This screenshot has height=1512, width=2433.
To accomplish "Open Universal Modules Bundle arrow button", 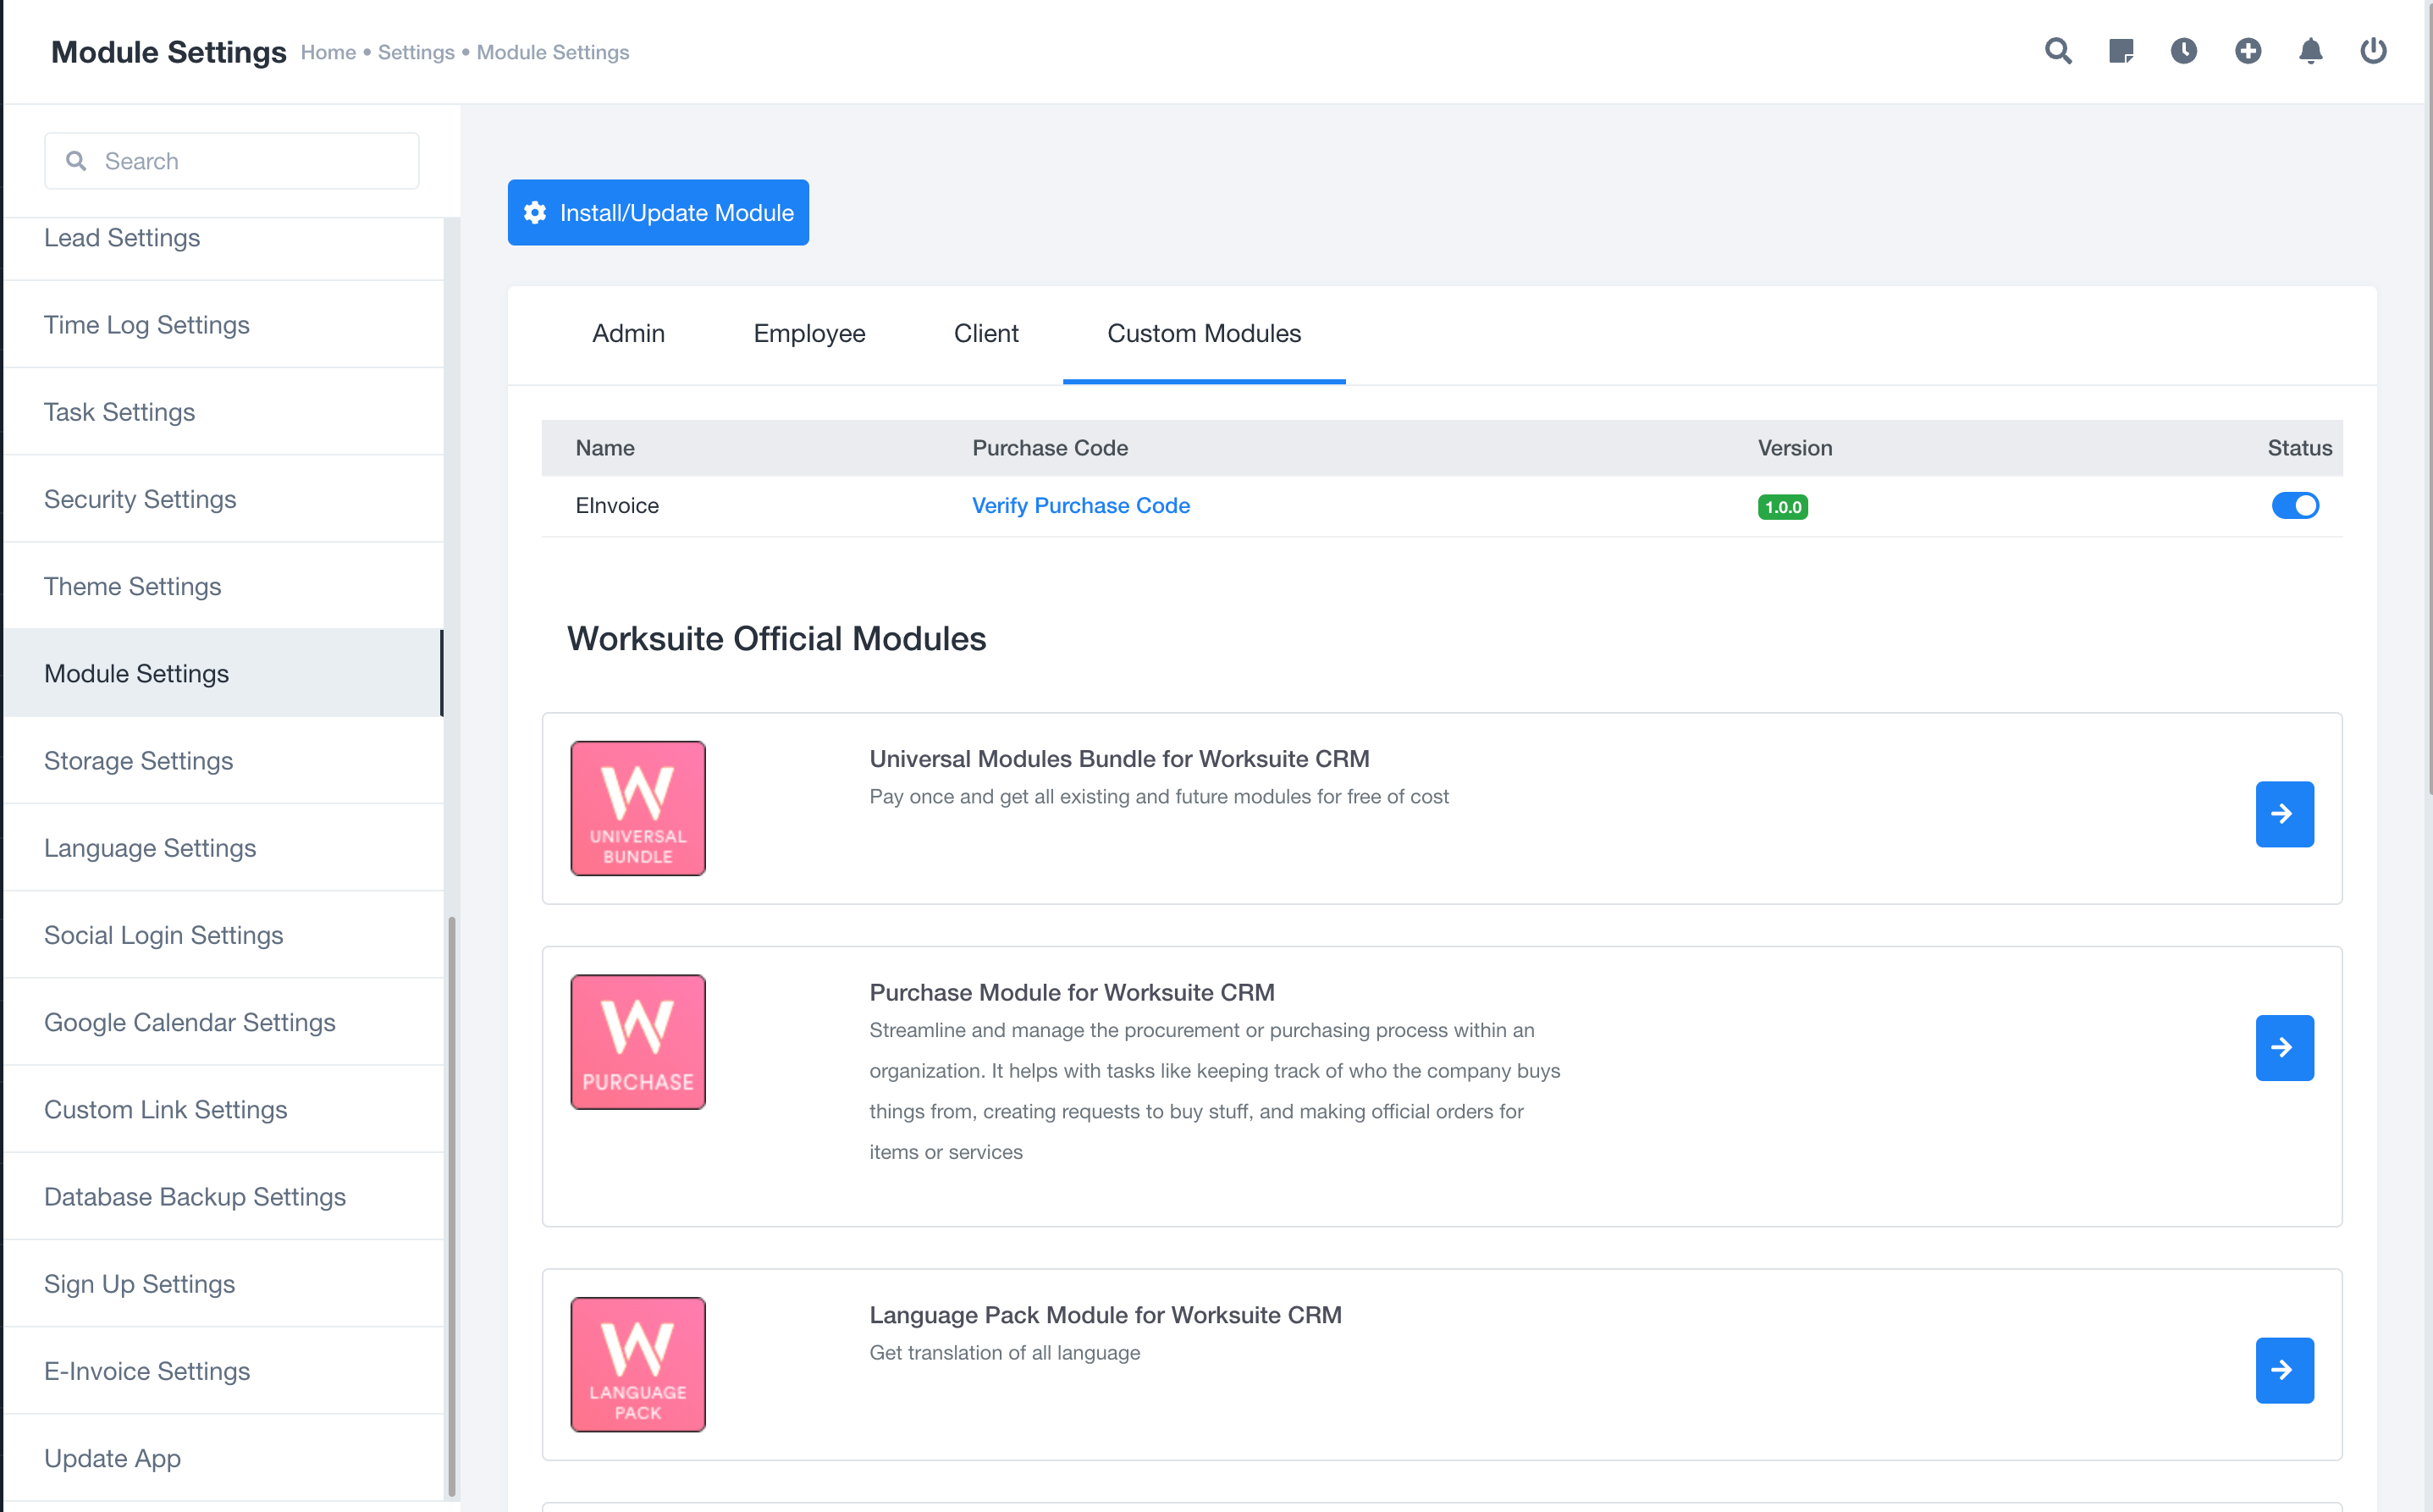I will [x=2284, y=814].
